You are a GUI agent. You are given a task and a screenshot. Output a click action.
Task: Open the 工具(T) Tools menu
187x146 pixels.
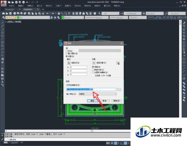coord(58,6)
